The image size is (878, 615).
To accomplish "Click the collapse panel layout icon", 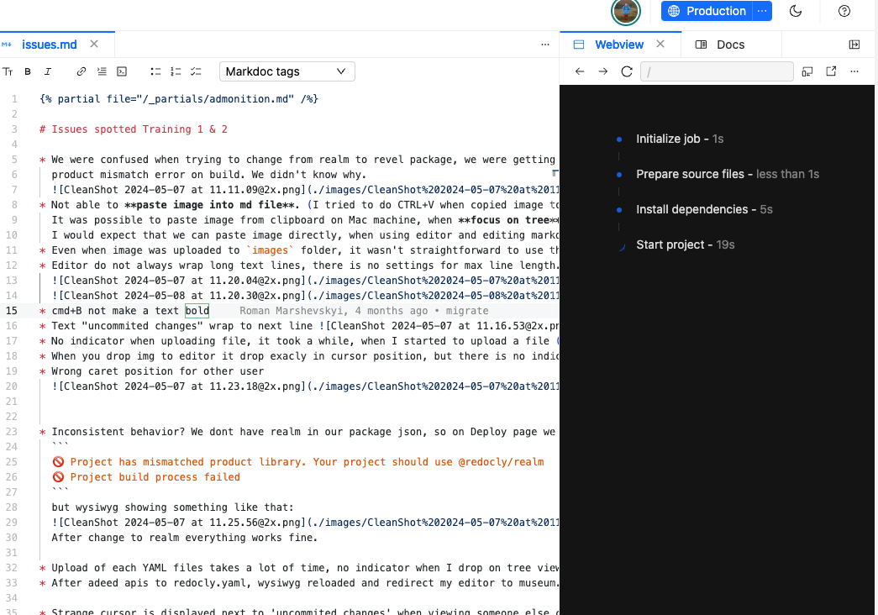I will (x=854, y=45).
